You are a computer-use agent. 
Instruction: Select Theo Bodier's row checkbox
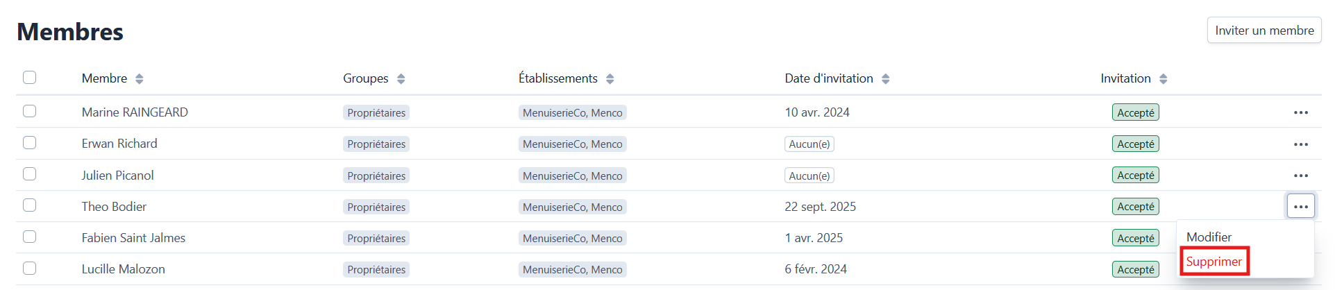[30, 205]
